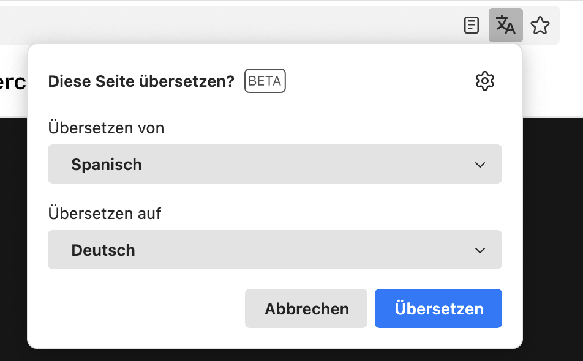583x361 pixels.
Task: Click the partially hidden page title text
Action: (12, 83)
